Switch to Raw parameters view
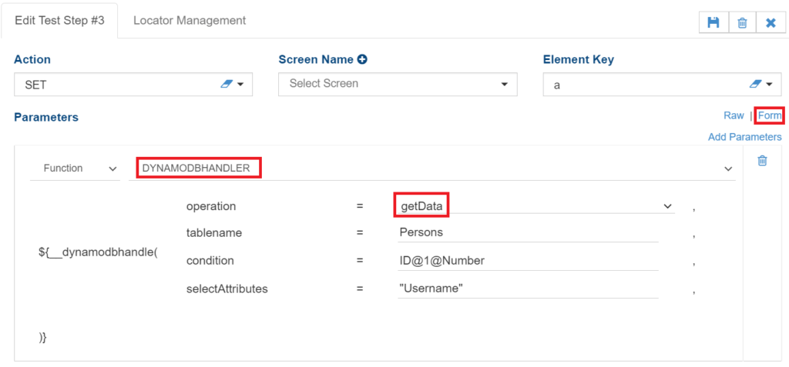 [734, 115]
